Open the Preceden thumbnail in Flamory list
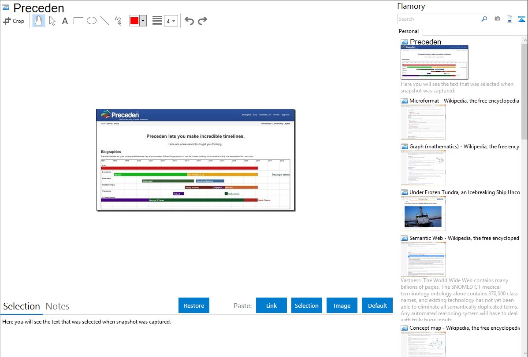Screen dimensions: 528x357 [435, 62]
